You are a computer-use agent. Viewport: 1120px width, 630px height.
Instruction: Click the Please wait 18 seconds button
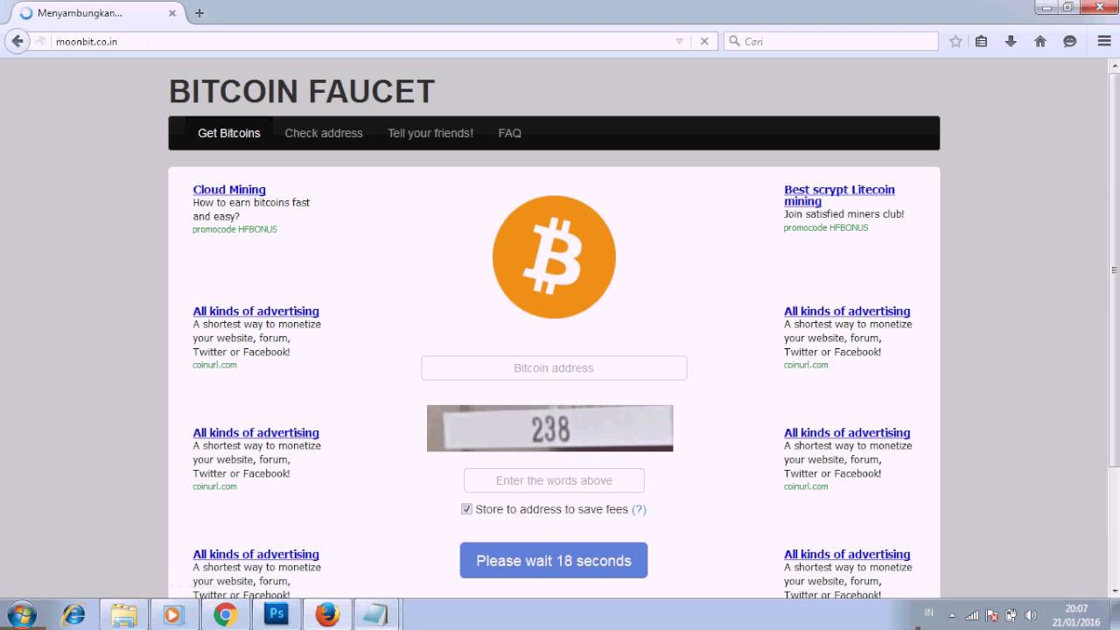click(x=554, y=560)
